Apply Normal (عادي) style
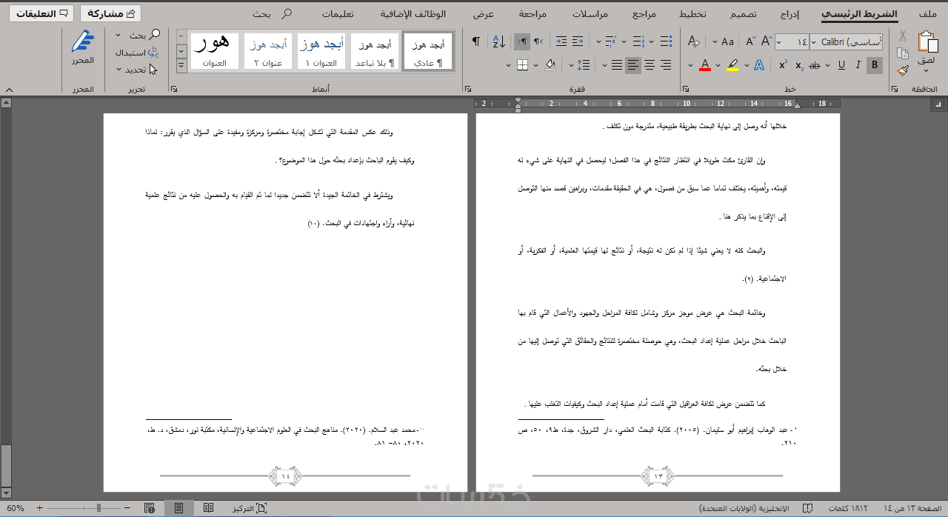948x517 pixels. [x=428, y=52]
